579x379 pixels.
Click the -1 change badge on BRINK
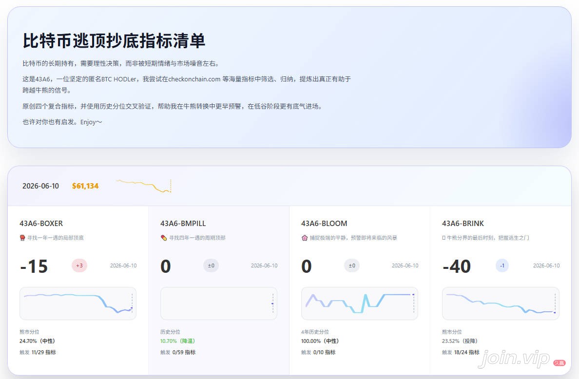(502, 265)
